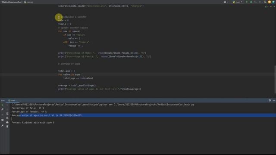Image resolution: width=276 pixels, height=155 pixels.
Task: Hide the Run tool window with minimize dash
Action: (x=274, y=100)
